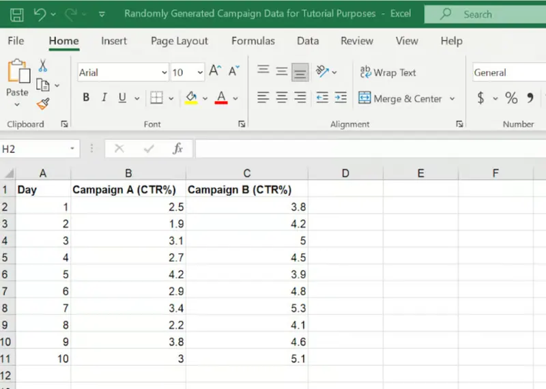Open the Insert ribbon tab
546x389 pixels.
[114, 41]
